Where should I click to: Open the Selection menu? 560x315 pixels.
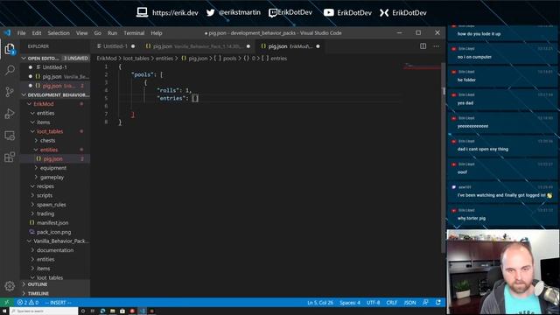tap(59, 33)
